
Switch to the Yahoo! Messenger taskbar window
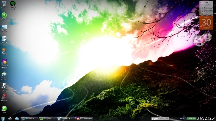click(84, 119)
